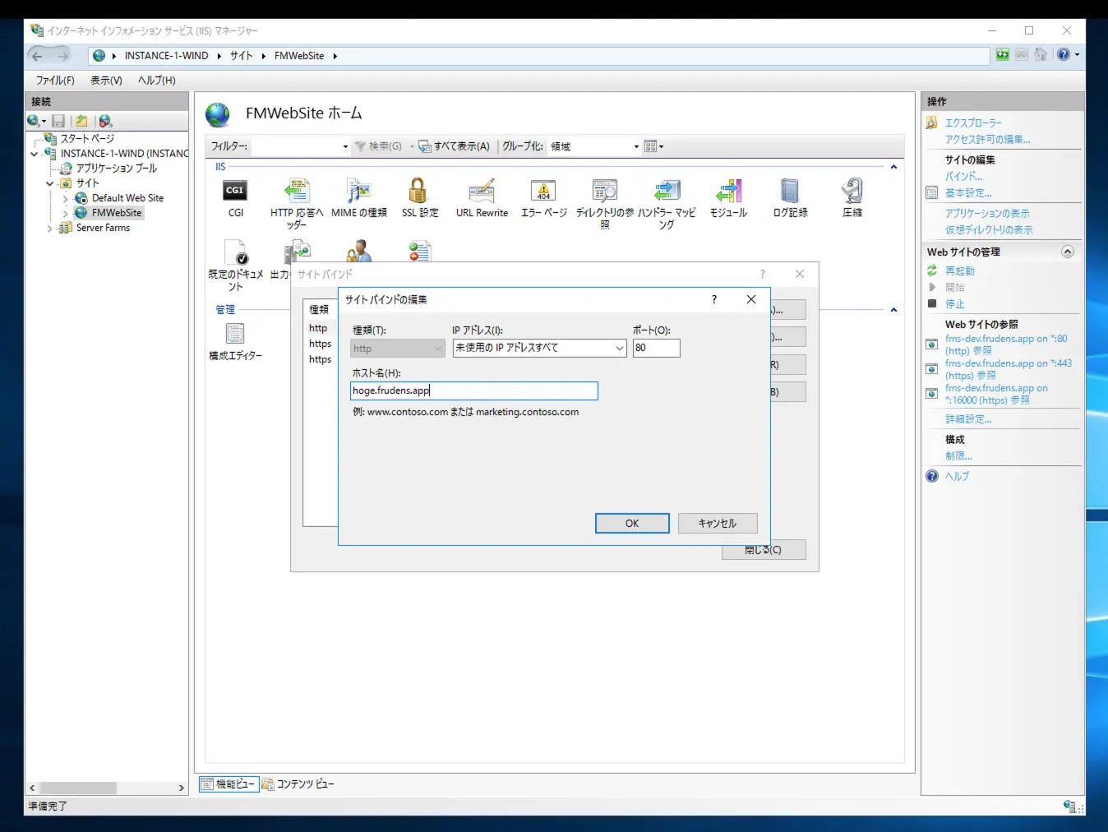Open the IP アドレス dropdown
This screenshot has width=1108, height=832.
point(618,348)
